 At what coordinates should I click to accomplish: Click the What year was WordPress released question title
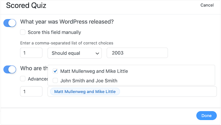(67, 22)
